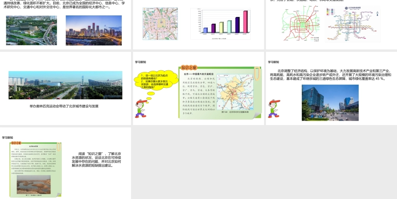
Task: Select the Olympic park panorama photo
Action: pos(66,85)
